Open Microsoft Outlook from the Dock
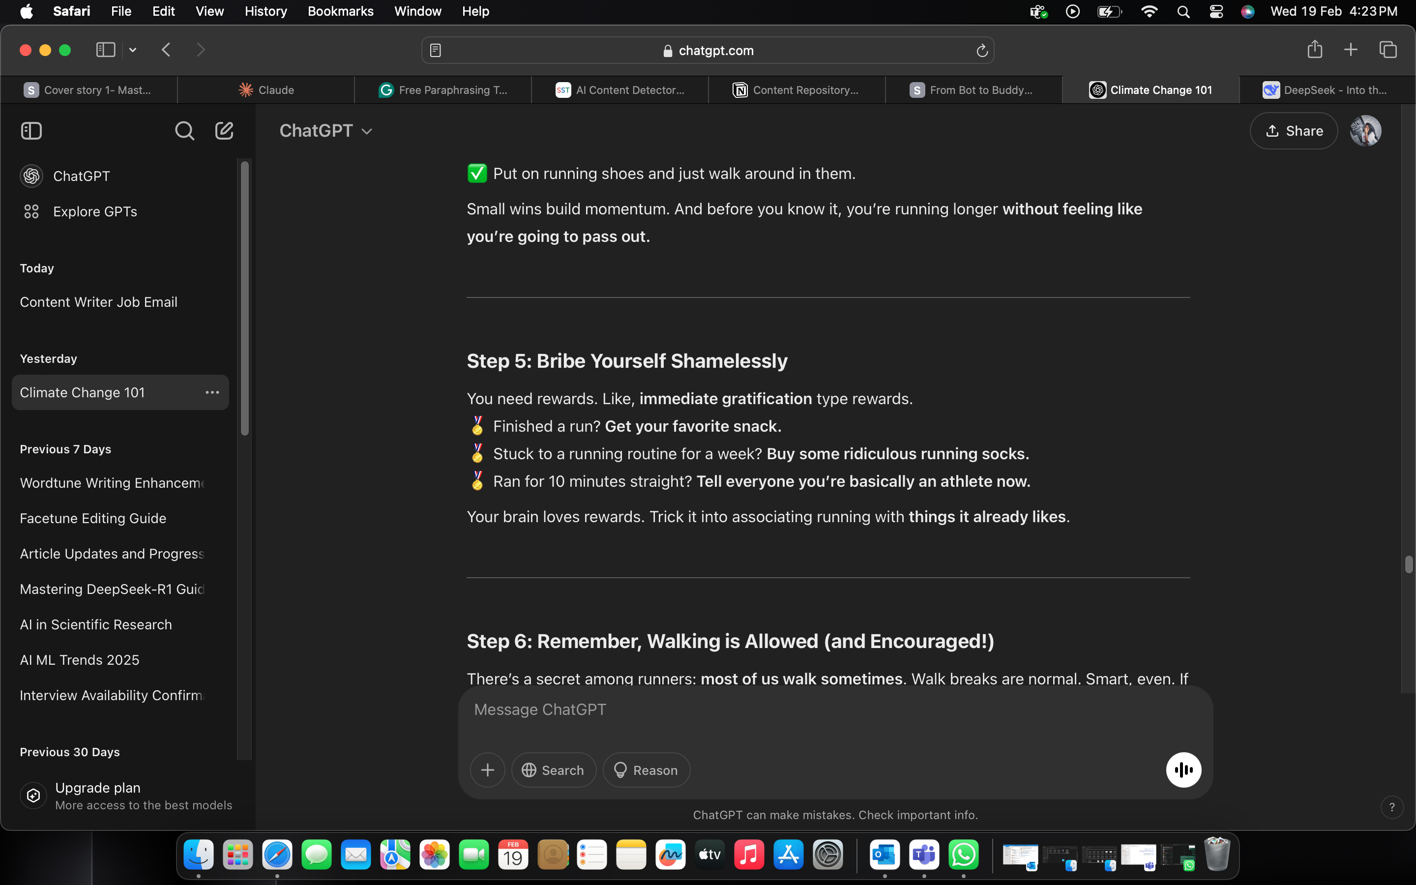1416x885 pixels. coord(885,855)
